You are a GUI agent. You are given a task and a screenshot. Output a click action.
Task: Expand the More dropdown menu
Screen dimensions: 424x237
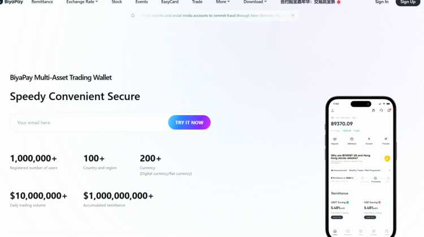point(223,2)
